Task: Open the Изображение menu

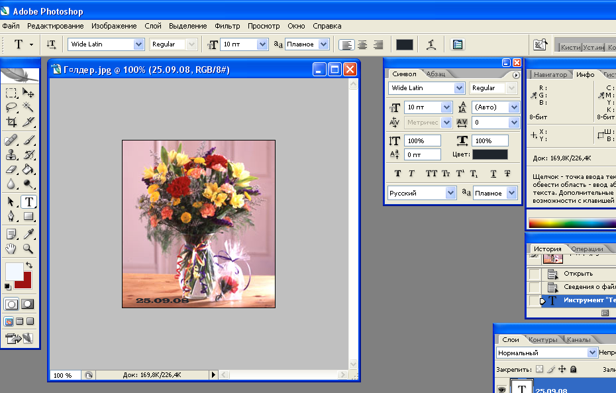Action: (114, 26)
